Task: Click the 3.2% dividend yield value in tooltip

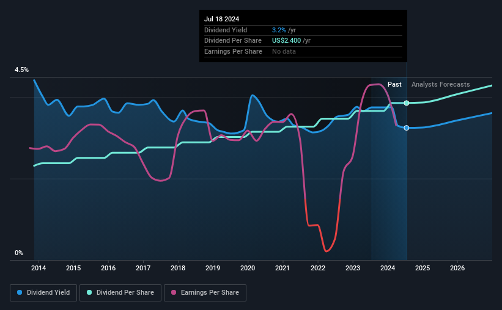Action: [x=279, y=30]
